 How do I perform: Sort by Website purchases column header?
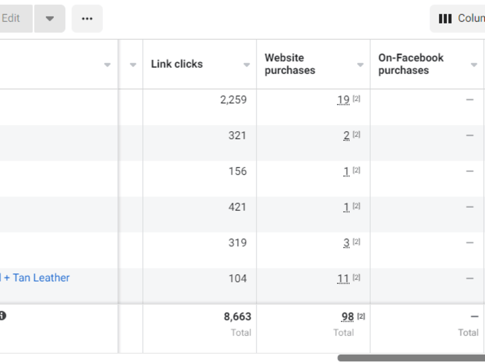(290, 64)
